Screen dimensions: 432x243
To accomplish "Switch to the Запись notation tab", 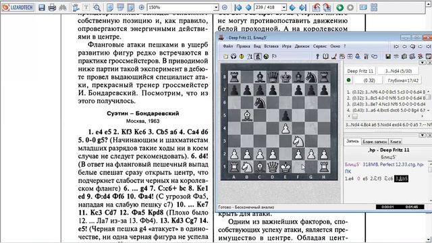I will [x=352, y=141].
